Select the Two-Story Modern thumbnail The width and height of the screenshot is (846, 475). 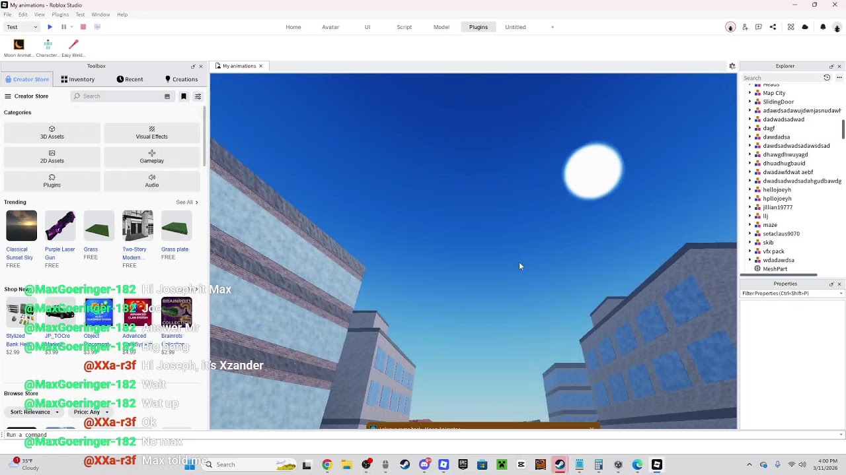coord(137,226)
